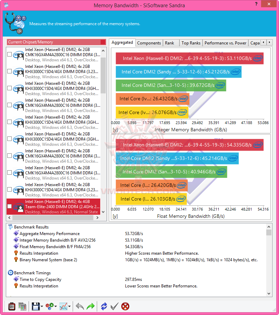The height and width of the screenshot is (315, 279).
Task: Click Intel user icon of Team-Elite-2400 entry
Action: click(19, 207)
